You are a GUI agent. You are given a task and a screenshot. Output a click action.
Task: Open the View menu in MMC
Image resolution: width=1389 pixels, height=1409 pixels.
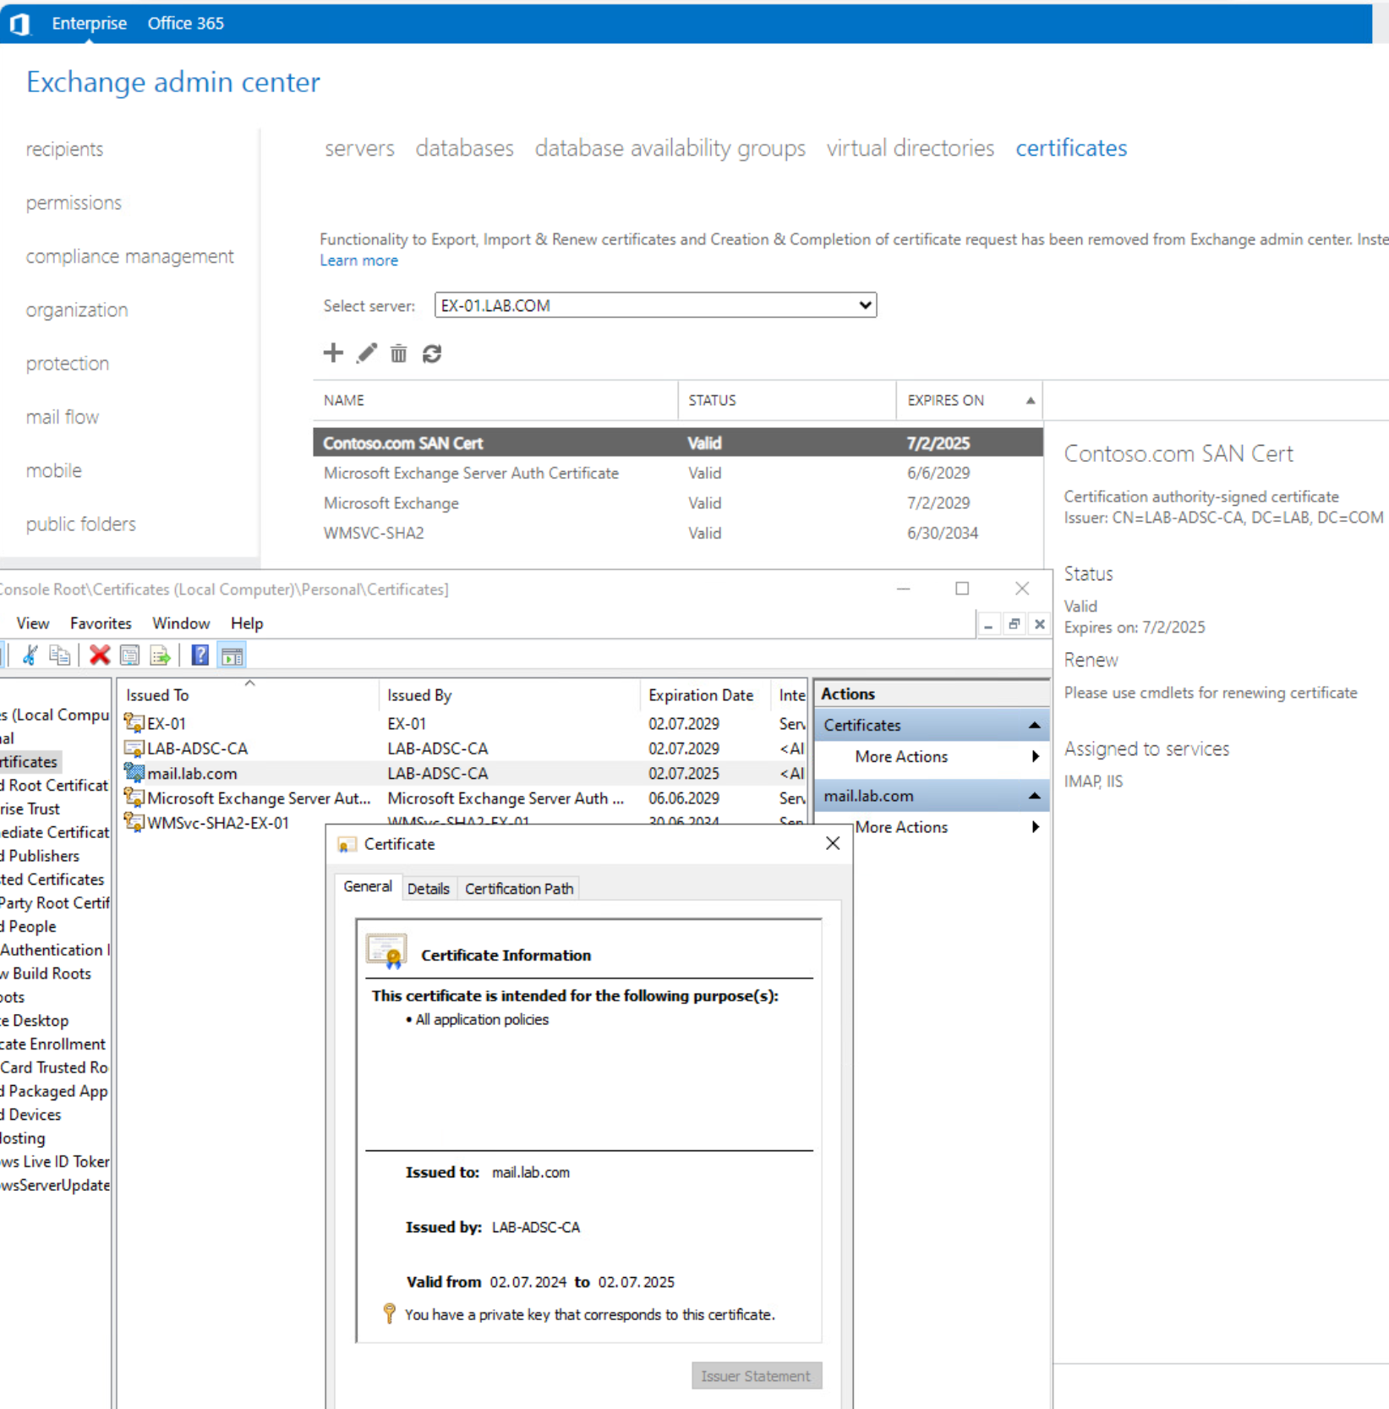click(x=33, y=623)
